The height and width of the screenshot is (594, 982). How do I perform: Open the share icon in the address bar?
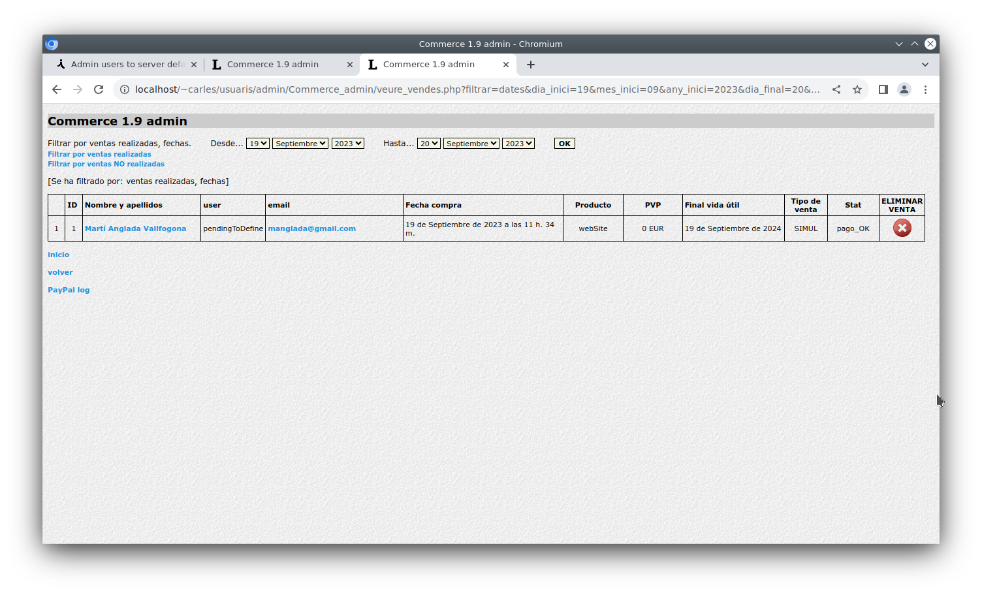836,89
